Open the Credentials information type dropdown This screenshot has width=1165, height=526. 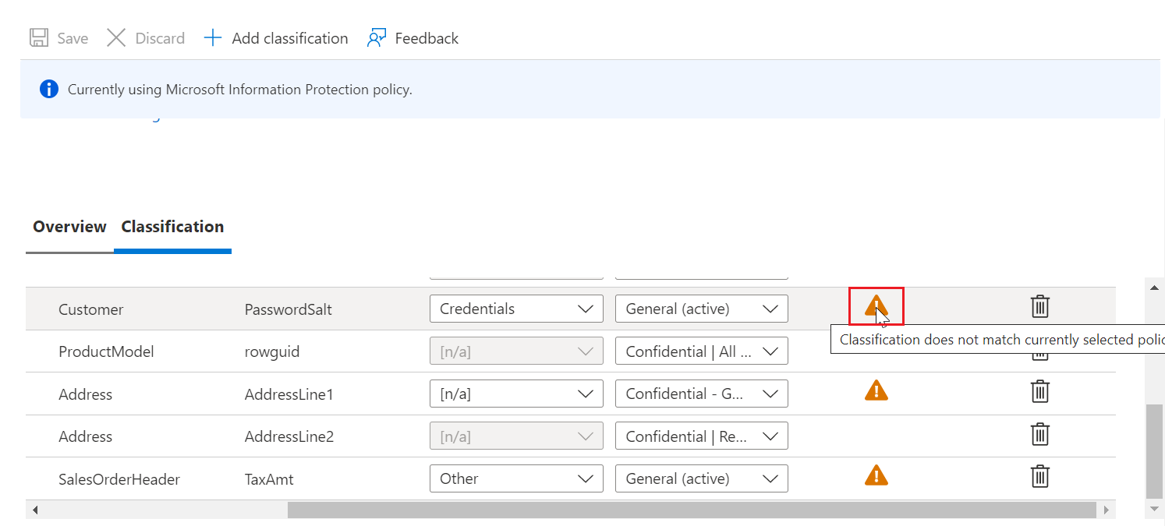(516, 309)
